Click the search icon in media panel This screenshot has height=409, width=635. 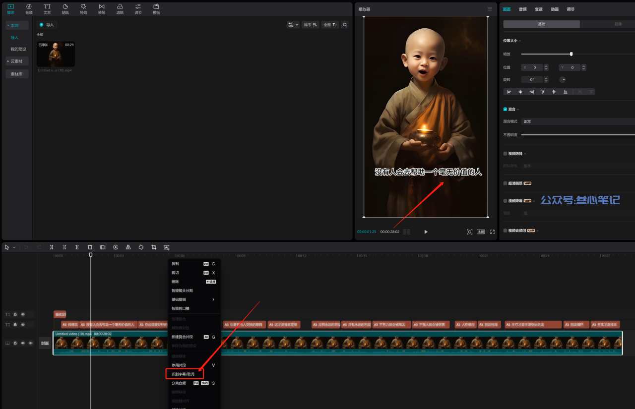click(345, 24)
